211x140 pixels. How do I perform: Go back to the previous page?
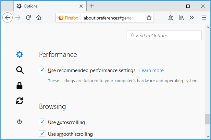7,18
